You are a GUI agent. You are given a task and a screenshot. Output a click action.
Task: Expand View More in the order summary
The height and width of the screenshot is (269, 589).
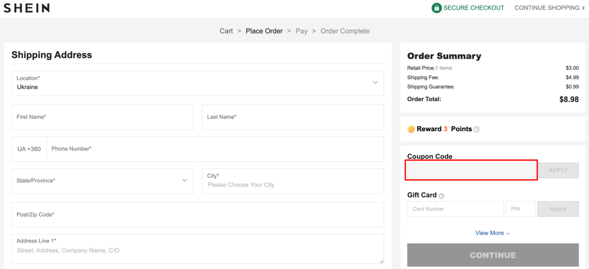[492, 233]
